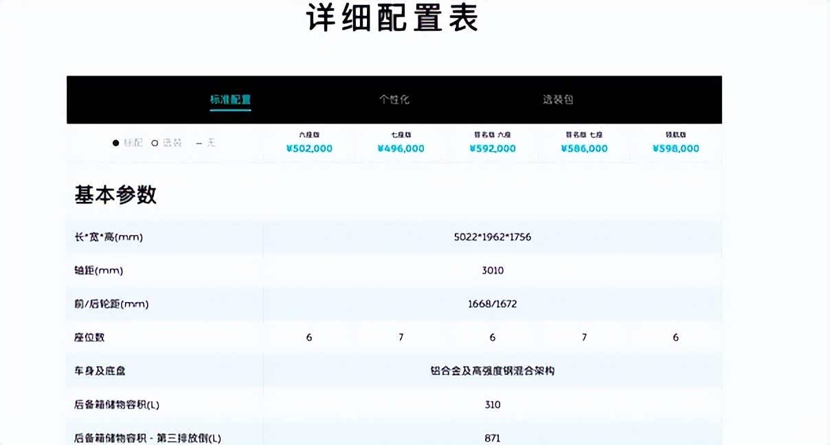The image size is (830, 445).
Task: Click the dash 无 legend marker
Action: tap(199, 143)
